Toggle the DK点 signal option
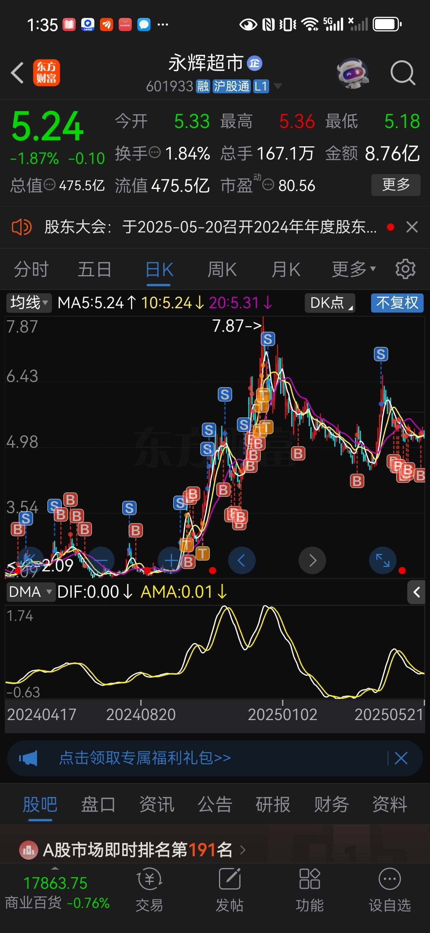This screenshot has height=933, width=430. pos(330,303)
